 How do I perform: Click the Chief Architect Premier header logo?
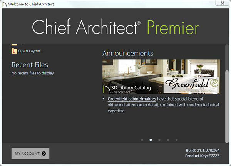tap(115, 28)
